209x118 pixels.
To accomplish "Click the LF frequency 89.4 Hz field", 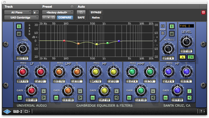I will (x=22, y=81).
